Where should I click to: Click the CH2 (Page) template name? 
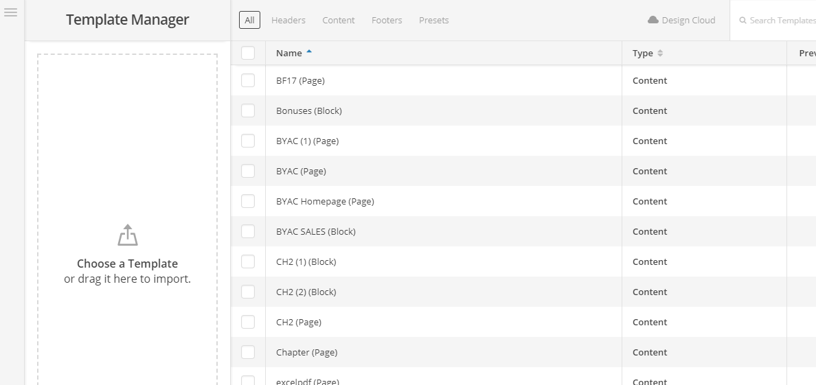tap(299, 322)
